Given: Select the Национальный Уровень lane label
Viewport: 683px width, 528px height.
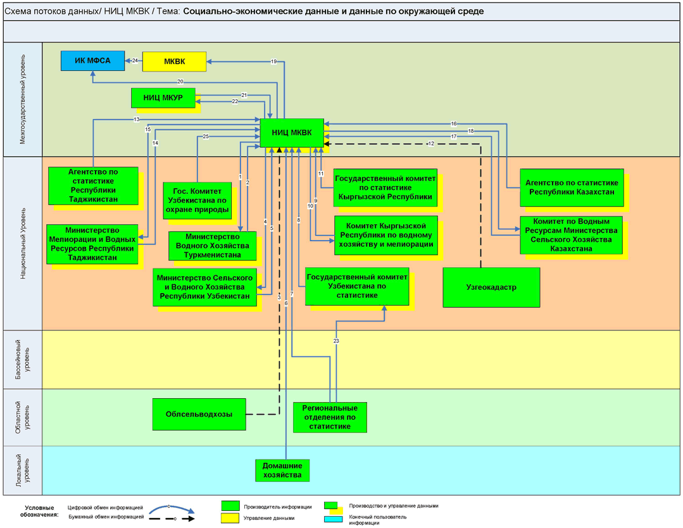Looking at the screenshot, I should point(23,244).
